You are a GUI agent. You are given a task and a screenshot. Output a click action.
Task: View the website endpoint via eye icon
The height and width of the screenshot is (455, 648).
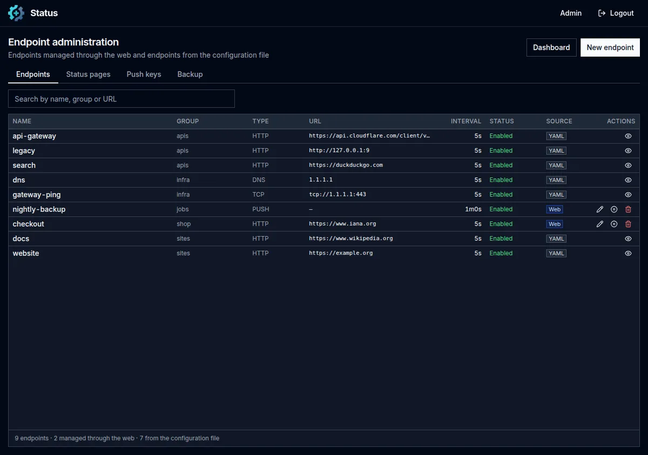click(628, 253)
